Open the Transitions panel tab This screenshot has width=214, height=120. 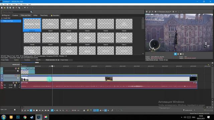[27, 60]
